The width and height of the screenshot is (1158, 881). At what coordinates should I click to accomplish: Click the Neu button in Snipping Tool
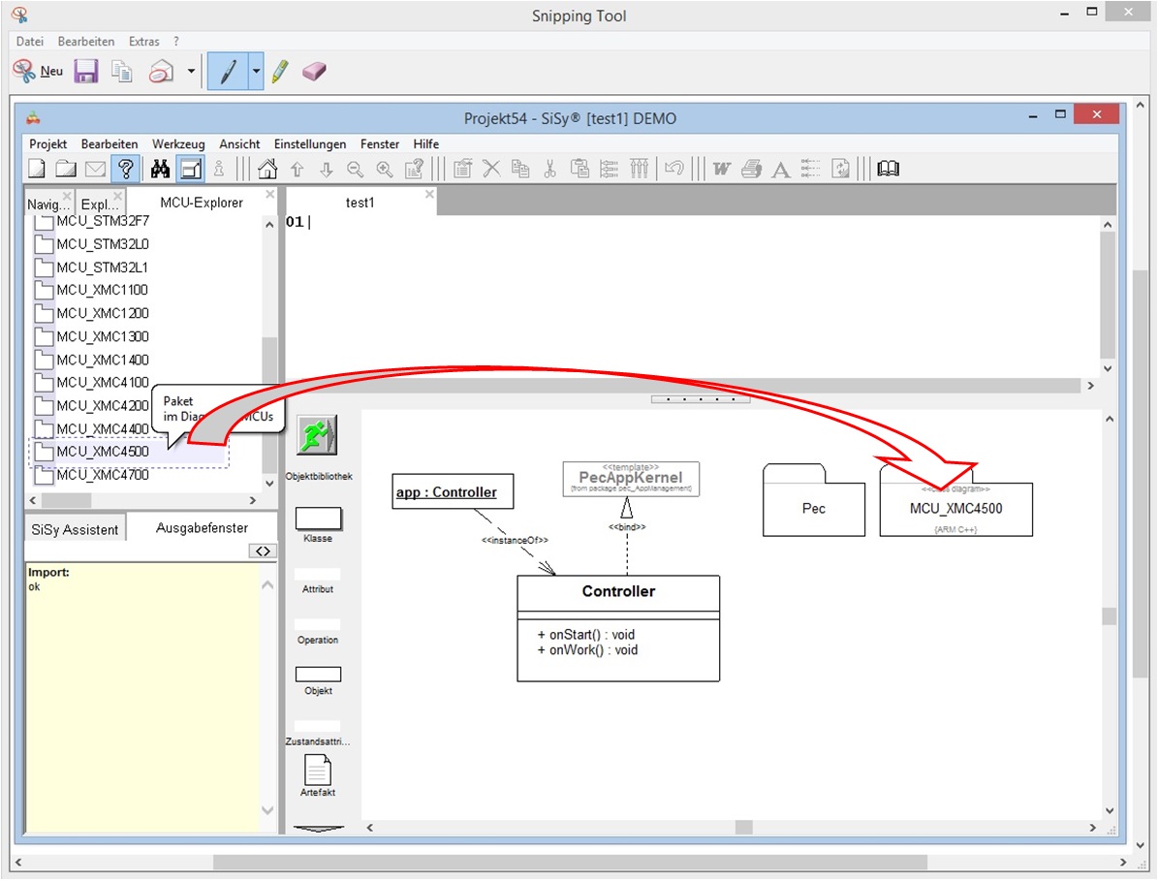click(x=38, y=72)
